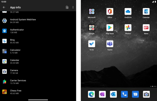Go back from App info screen

(4, 7)
